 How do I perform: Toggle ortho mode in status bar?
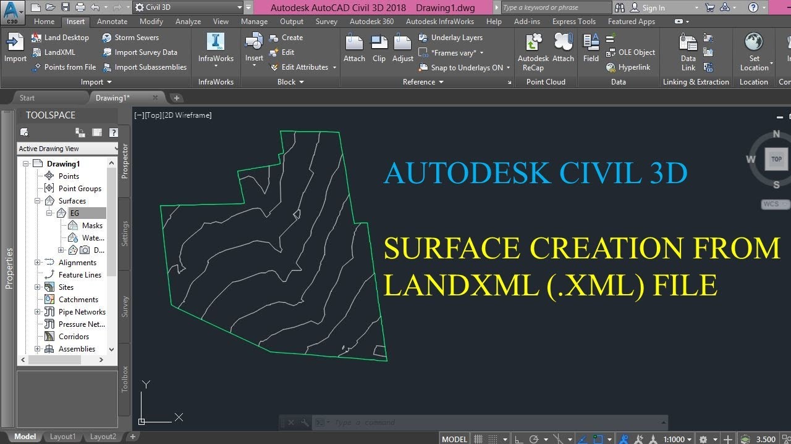click(x=519, y=439)
